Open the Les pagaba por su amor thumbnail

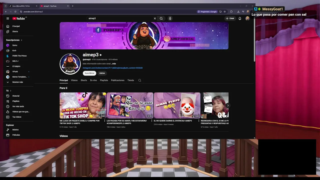pos(130,105)
